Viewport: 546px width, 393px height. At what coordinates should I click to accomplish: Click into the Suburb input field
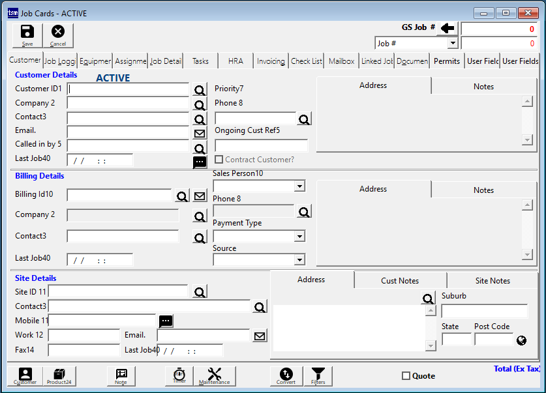[484, 311]
